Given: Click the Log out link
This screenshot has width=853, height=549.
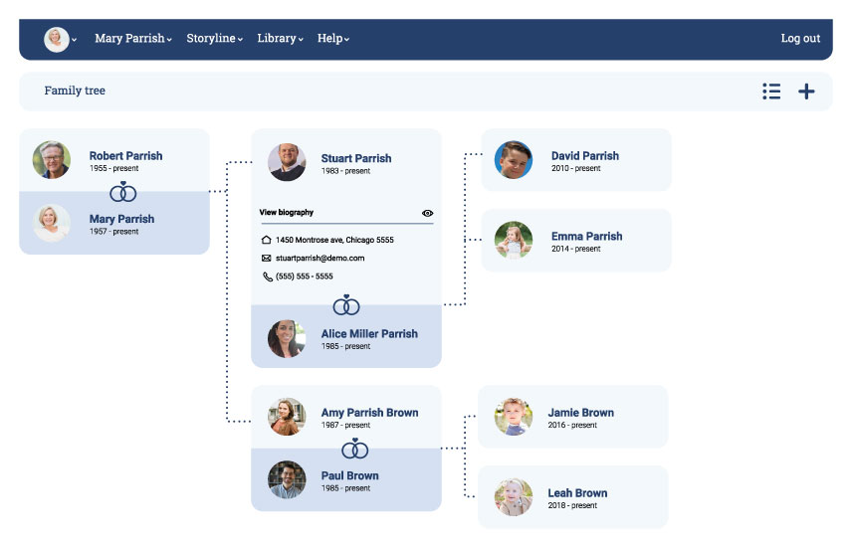Looking at the screenshot, I should pyautogui.click(x=800, y=39).
